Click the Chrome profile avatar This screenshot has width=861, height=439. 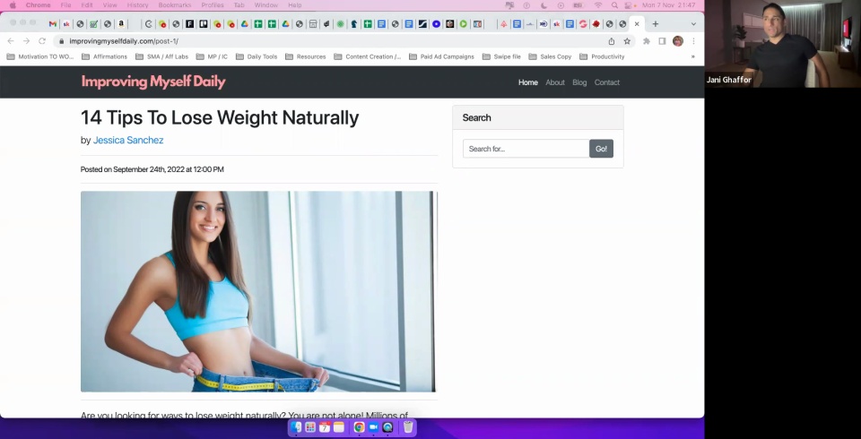(678, 41)
